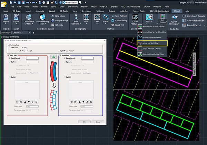Choose Across the Front Lot Line option
207x145 pixels.
tap(152, 49)
